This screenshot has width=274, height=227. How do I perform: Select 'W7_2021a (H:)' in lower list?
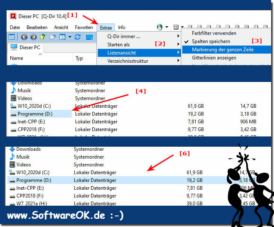click(x=32, y=203)
